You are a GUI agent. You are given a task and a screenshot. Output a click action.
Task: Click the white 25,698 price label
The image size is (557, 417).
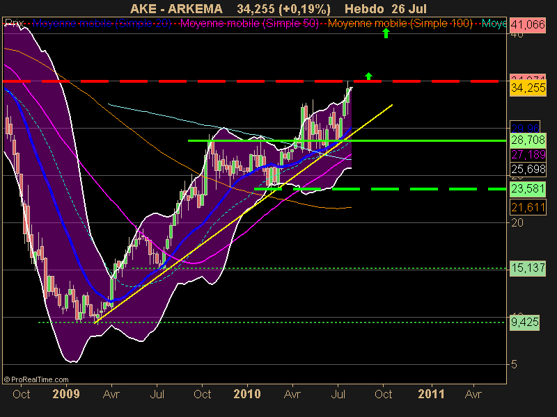528,169
